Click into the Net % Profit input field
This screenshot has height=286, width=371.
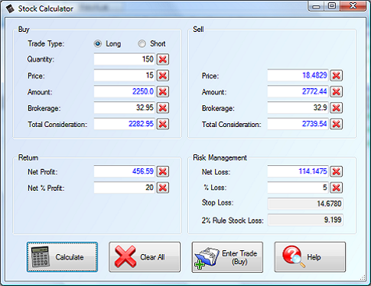[x=125, y=188]
